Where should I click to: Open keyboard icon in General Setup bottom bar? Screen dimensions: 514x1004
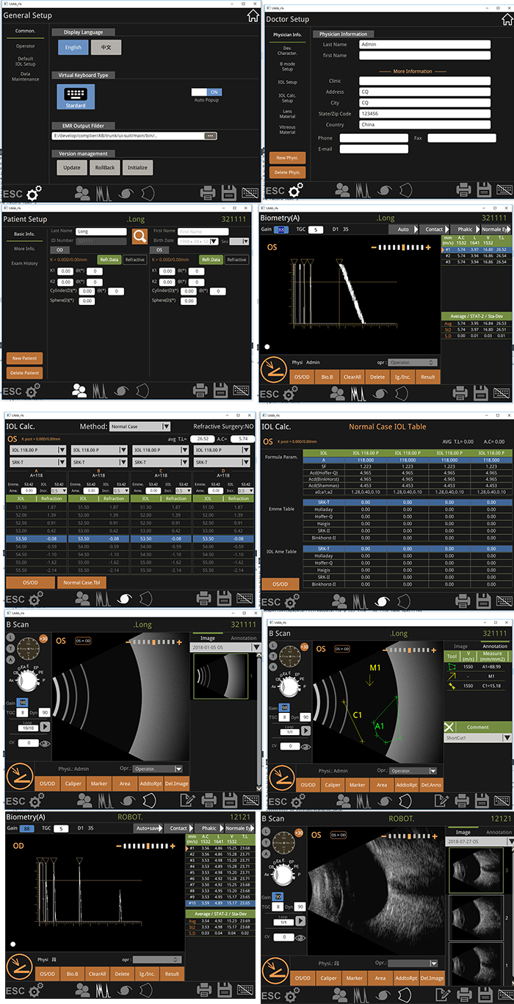click(250, 193)
